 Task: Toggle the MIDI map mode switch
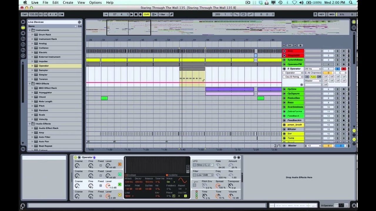pos(332,14)
